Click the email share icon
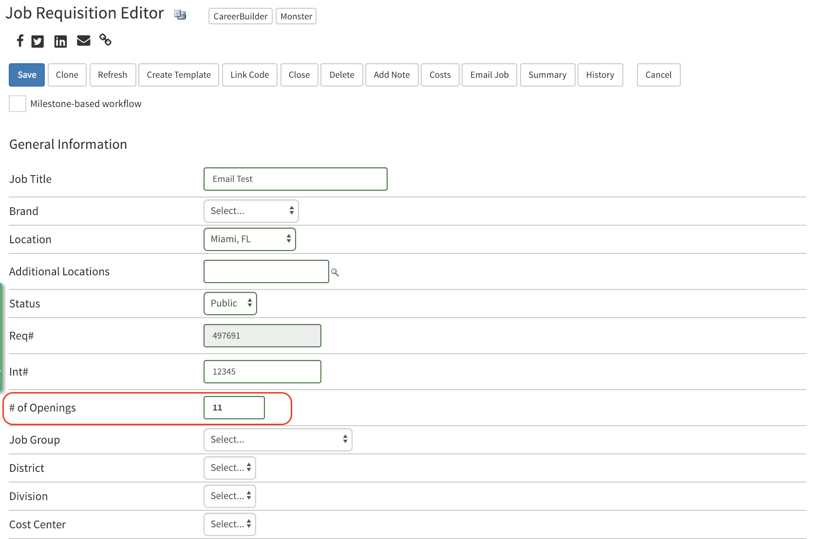Screen dimensions: 823x539 point(83,41)
